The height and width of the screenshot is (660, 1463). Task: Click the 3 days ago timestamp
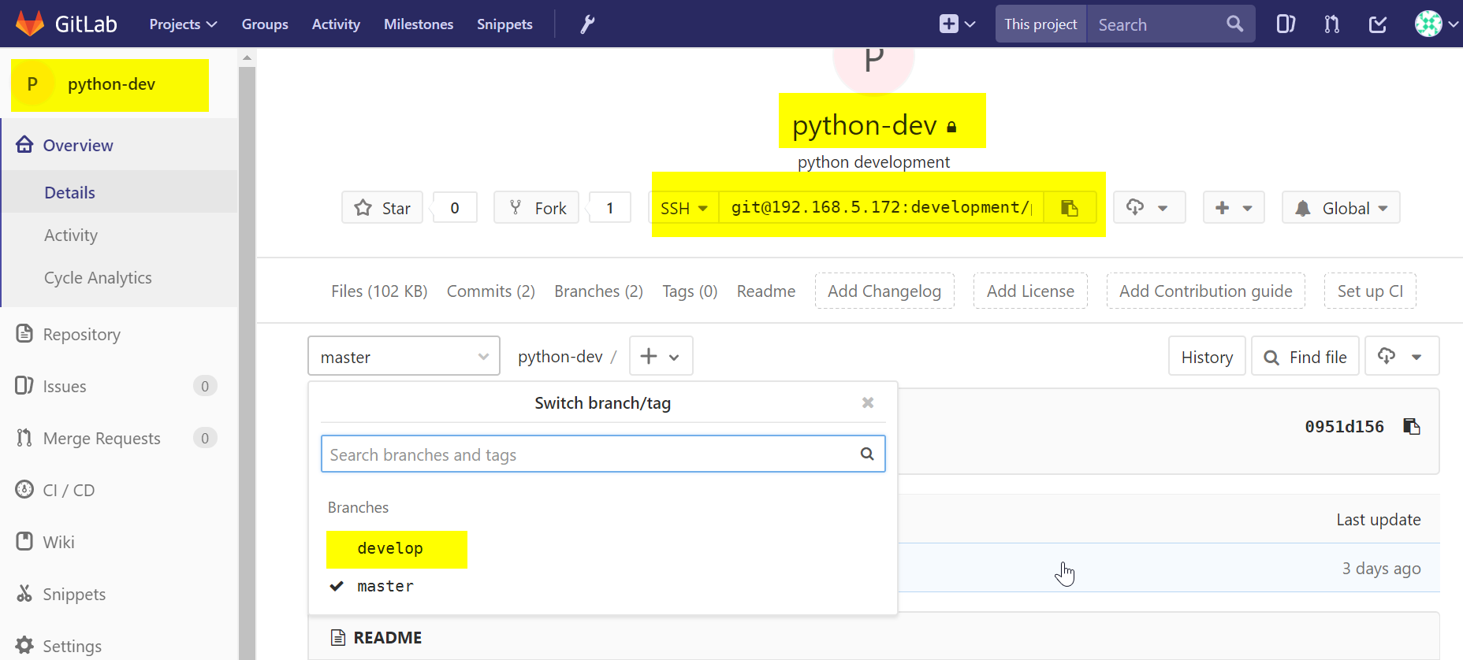(x=1381, y=568)
